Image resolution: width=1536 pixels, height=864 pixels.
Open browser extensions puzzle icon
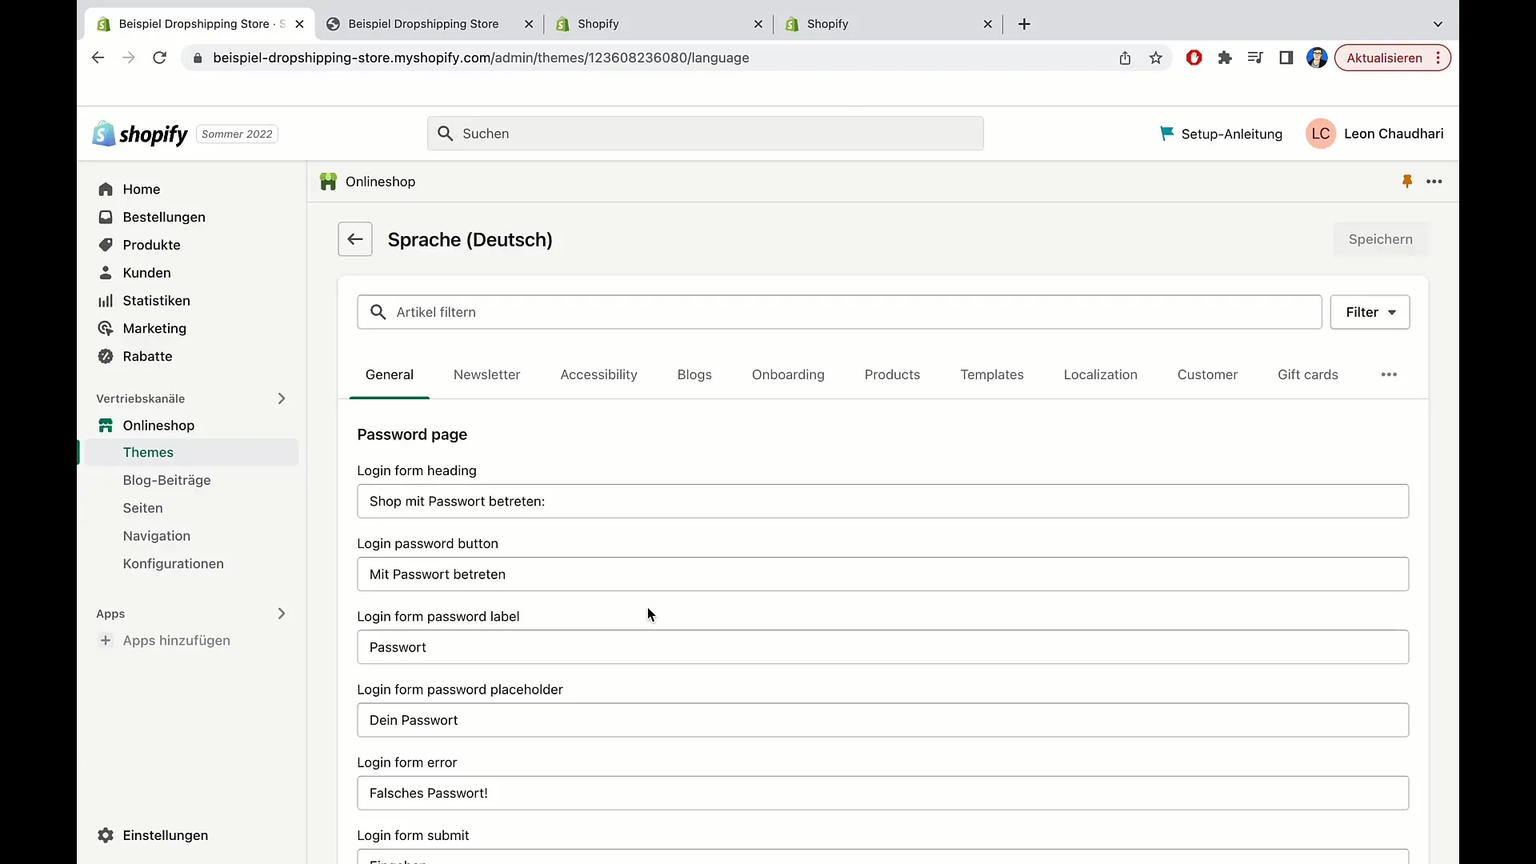(1225, 58)
